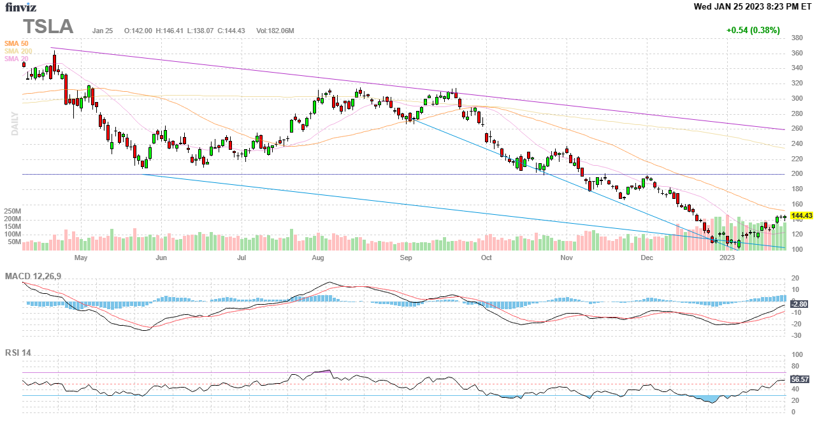
Task: Click the May label on the time axis
Action: click(x=80, y=258)
